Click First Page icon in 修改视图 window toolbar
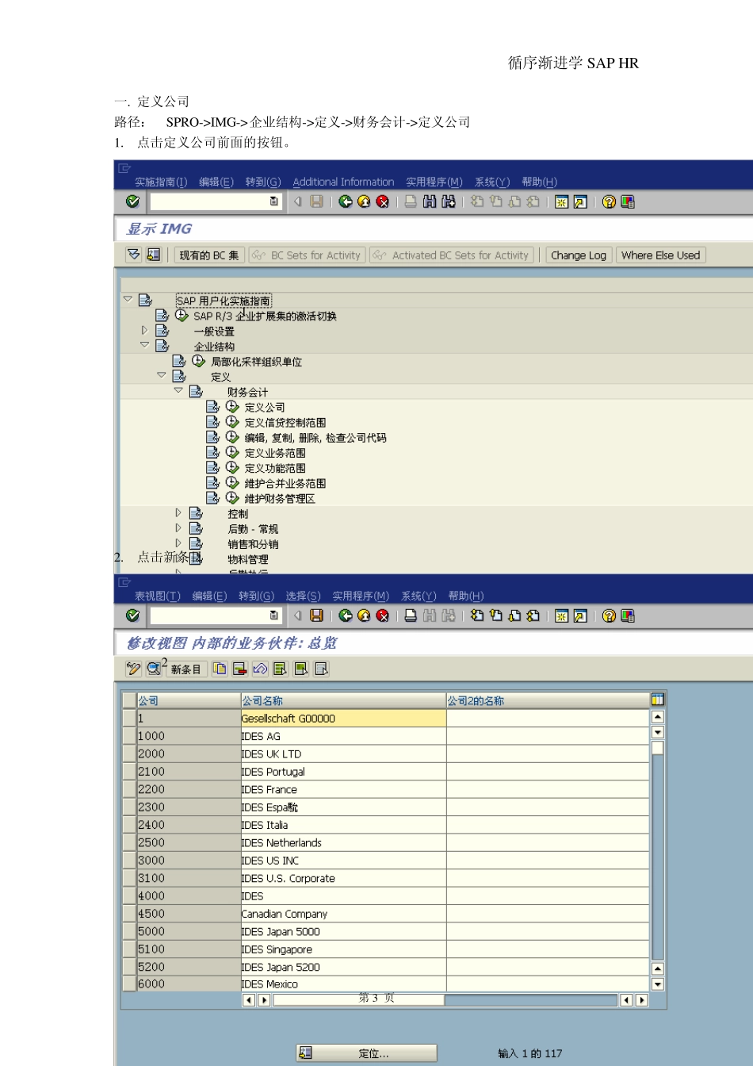This screenshot has width=753, height=1066. tap(477, 615)
